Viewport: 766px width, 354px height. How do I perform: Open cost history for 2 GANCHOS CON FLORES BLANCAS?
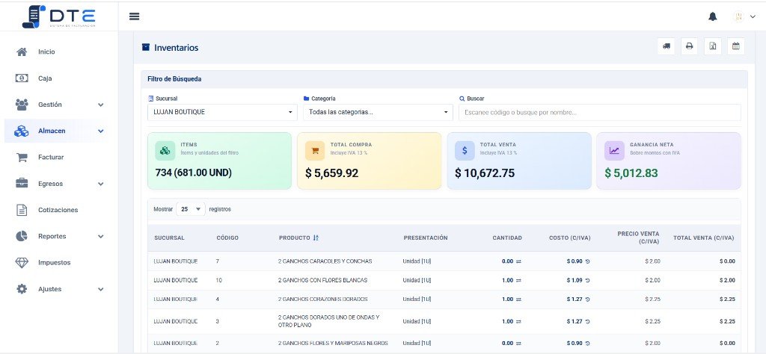588,280
